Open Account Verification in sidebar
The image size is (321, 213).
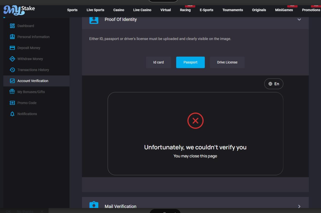pyautogui.click(x=33, y=81)
